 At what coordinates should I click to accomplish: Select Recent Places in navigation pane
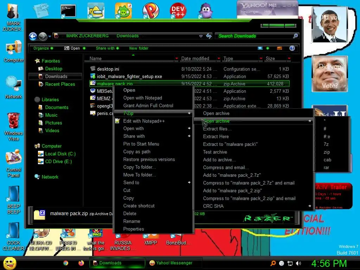point(60,84)
